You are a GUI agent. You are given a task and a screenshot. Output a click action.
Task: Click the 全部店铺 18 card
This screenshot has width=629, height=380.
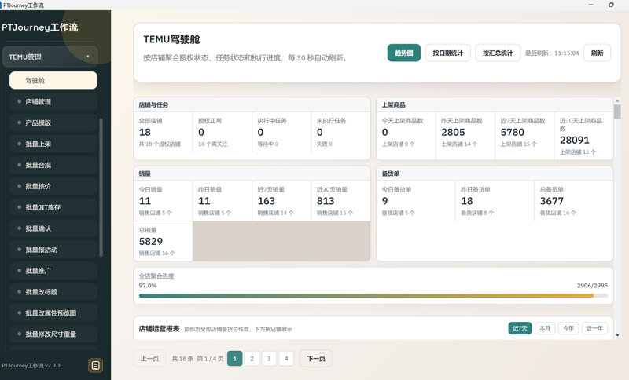pyautogui.click(x=163, y=132)
